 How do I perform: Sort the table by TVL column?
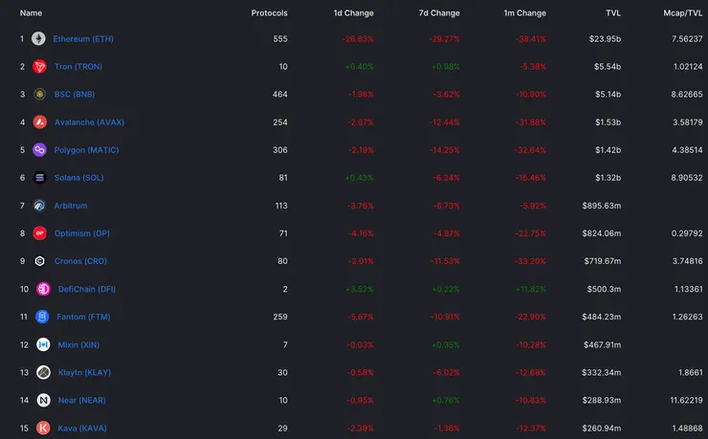tap(612, 13)
